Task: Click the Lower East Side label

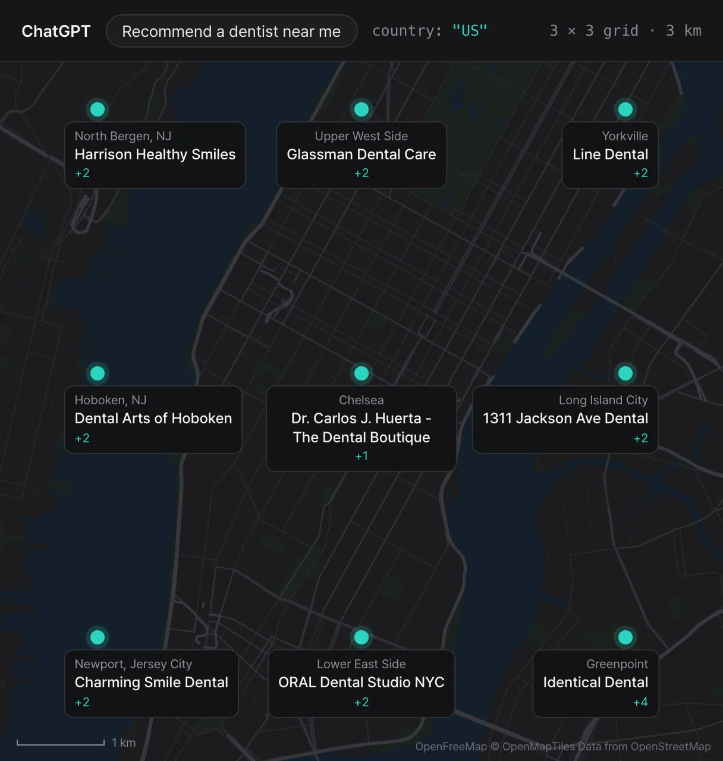Action: tap(361, 664)
